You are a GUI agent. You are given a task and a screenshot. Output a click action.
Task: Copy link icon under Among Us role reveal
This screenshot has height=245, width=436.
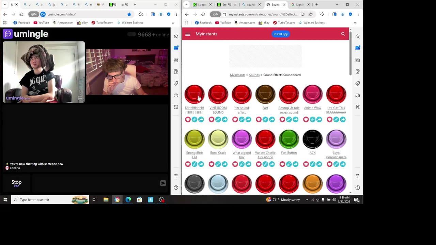tap(289, 119)
